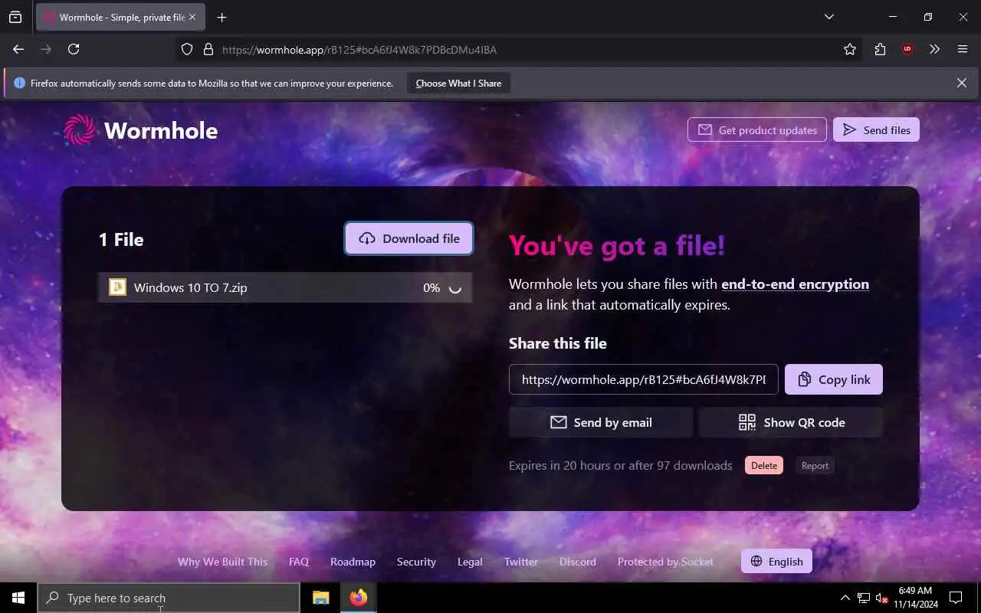Image resolution: width=981 pixels, height=613 pixels.
Task: Select the Wormhole tab
Action: (120, 17)
